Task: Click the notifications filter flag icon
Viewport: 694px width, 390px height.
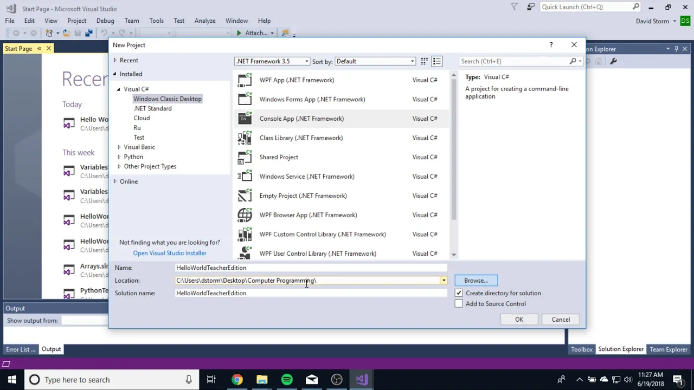Action: click(515, 7)
